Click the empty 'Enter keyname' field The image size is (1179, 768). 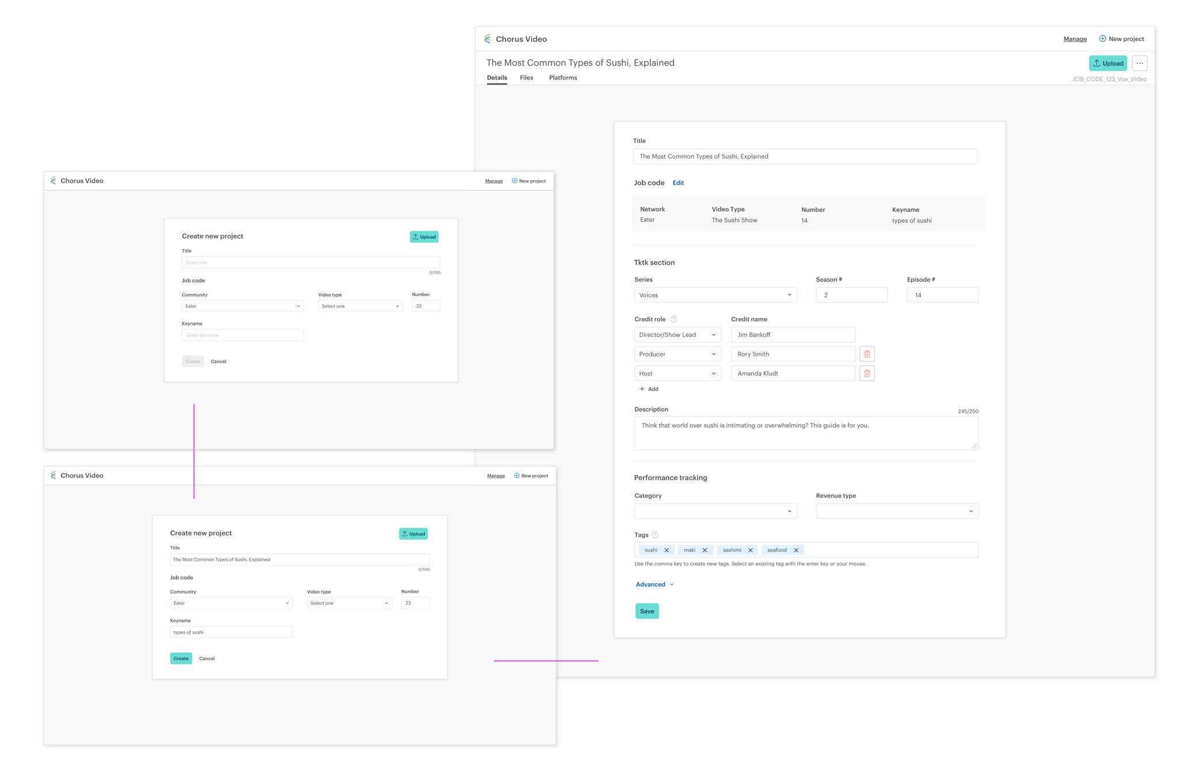243,335
